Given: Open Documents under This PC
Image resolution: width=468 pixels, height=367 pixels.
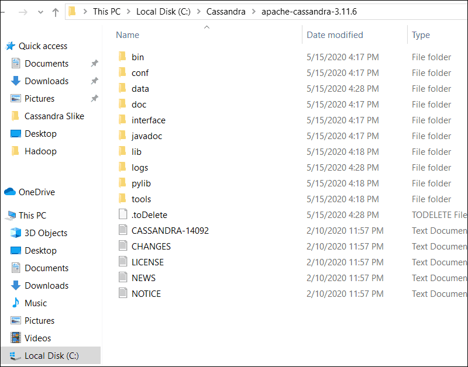Looking at the screenshot, I should (47, 268).
